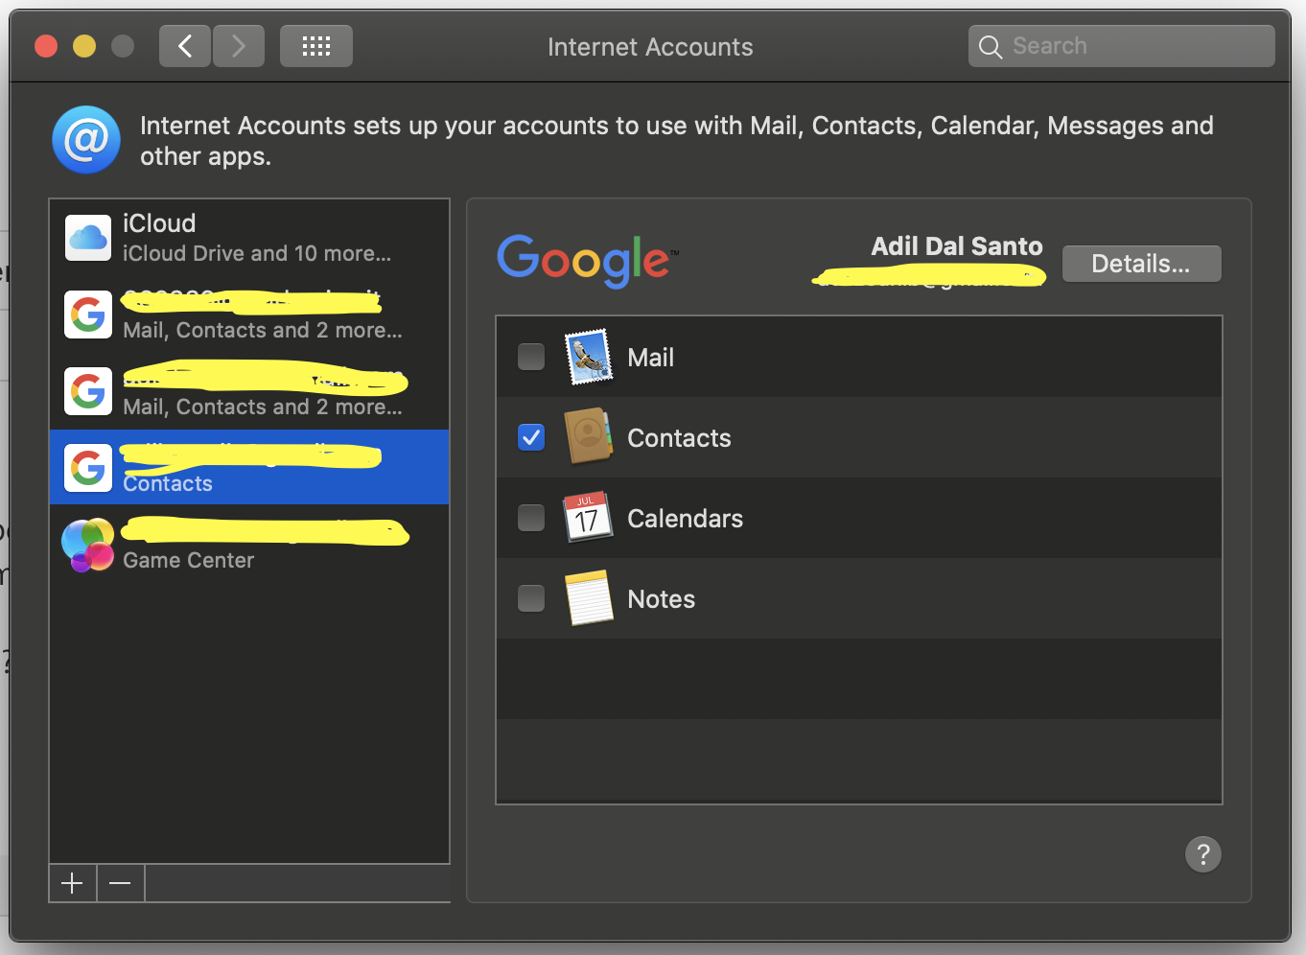Click the yellow Notes pad icon

tap(589, 598)
